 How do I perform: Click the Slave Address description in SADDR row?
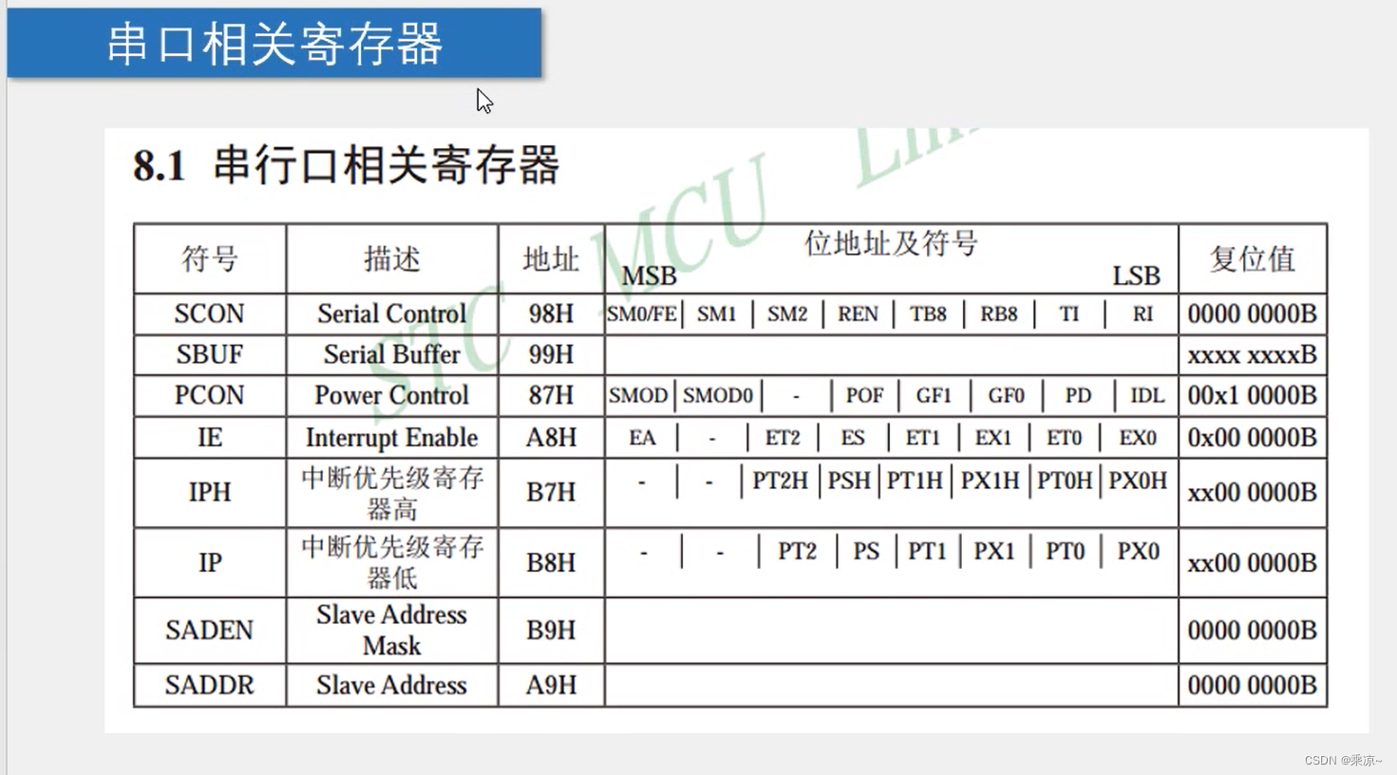391,685
